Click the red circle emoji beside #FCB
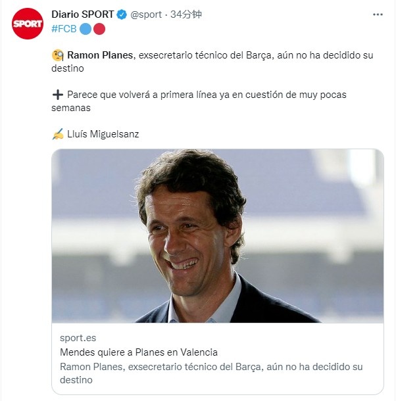The width and height of the screenshot is (396, 401). (99, 28)
